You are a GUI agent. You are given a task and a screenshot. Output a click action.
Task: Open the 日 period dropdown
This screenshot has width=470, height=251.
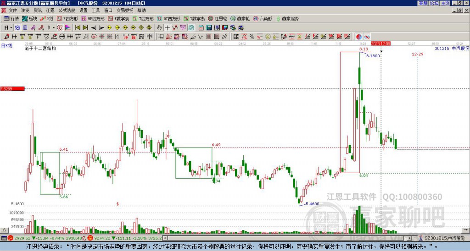pyautogui.click(x=8, y=28)
